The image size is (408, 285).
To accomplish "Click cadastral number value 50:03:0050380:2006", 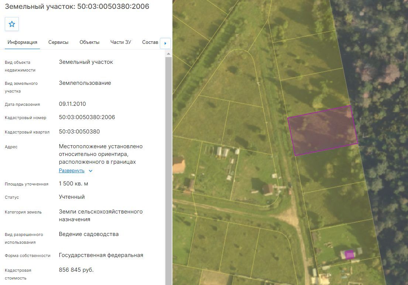I will tap(87, 117).
